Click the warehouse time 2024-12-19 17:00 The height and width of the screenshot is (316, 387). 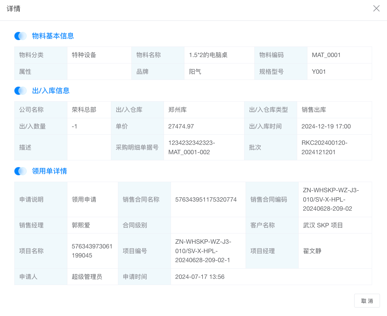point(326,126)
